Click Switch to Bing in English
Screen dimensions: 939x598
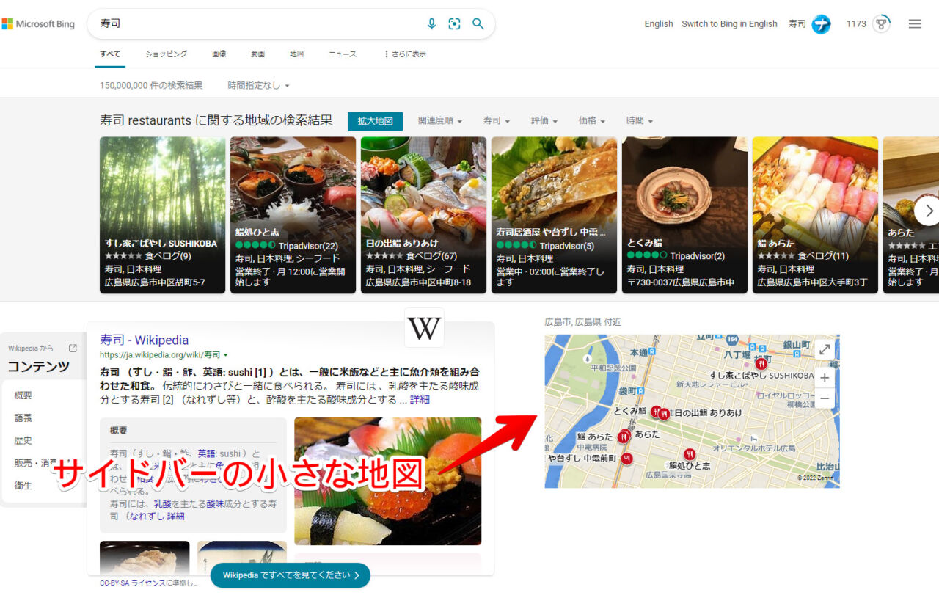point(729,24)
